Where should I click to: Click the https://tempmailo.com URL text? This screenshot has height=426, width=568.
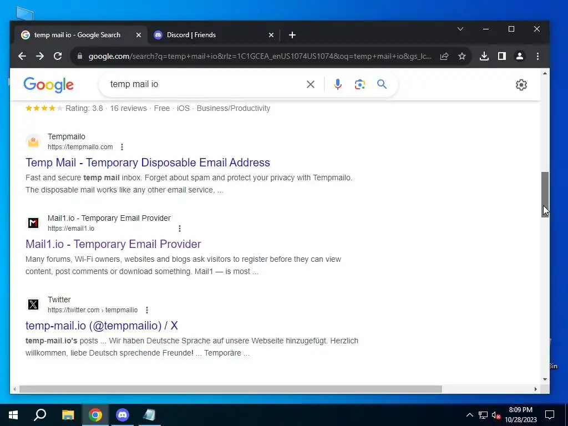click(x=80, y=147)
